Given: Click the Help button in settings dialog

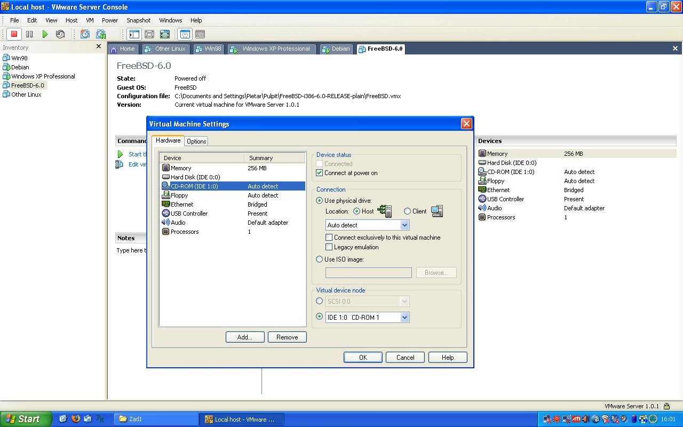Looking at the screenshot, I should click(448, 358).
